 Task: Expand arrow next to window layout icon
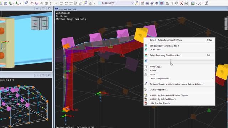pos(196,3)
